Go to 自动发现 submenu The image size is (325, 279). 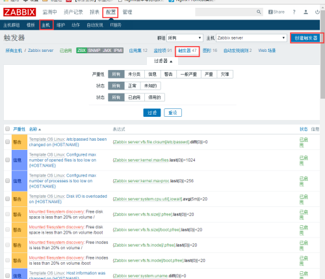(x=95, y=25)
